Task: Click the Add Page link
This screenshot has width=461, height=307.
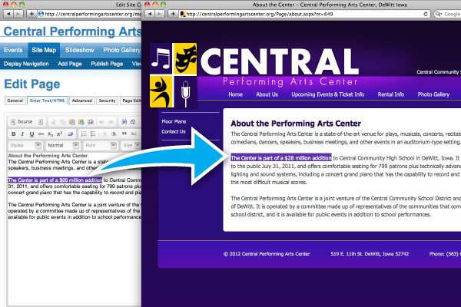Action: [x=70, y=64]
